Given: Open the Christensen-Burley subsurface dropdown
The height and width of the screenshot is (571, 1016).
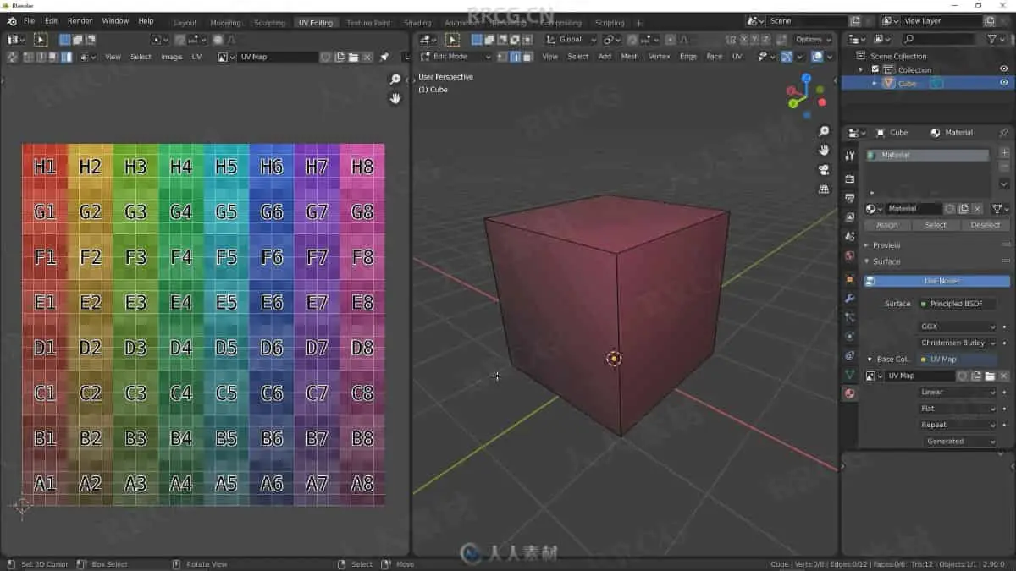Looking at the screenshot, I should coord(958,343).
